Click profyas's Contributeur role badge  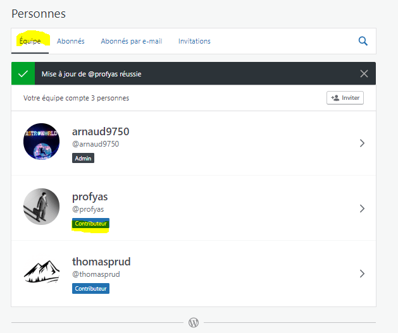click(91, 224)
